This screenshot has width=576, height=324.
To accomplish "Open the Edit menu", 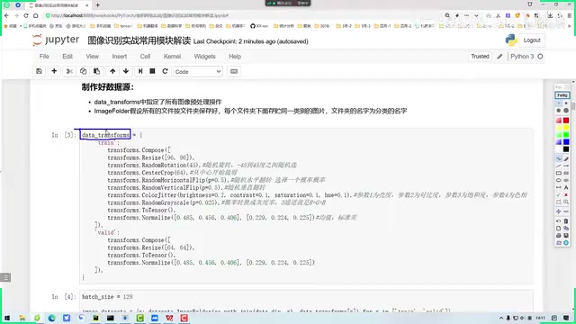I will pyautogui.click(x=67, y=57).
